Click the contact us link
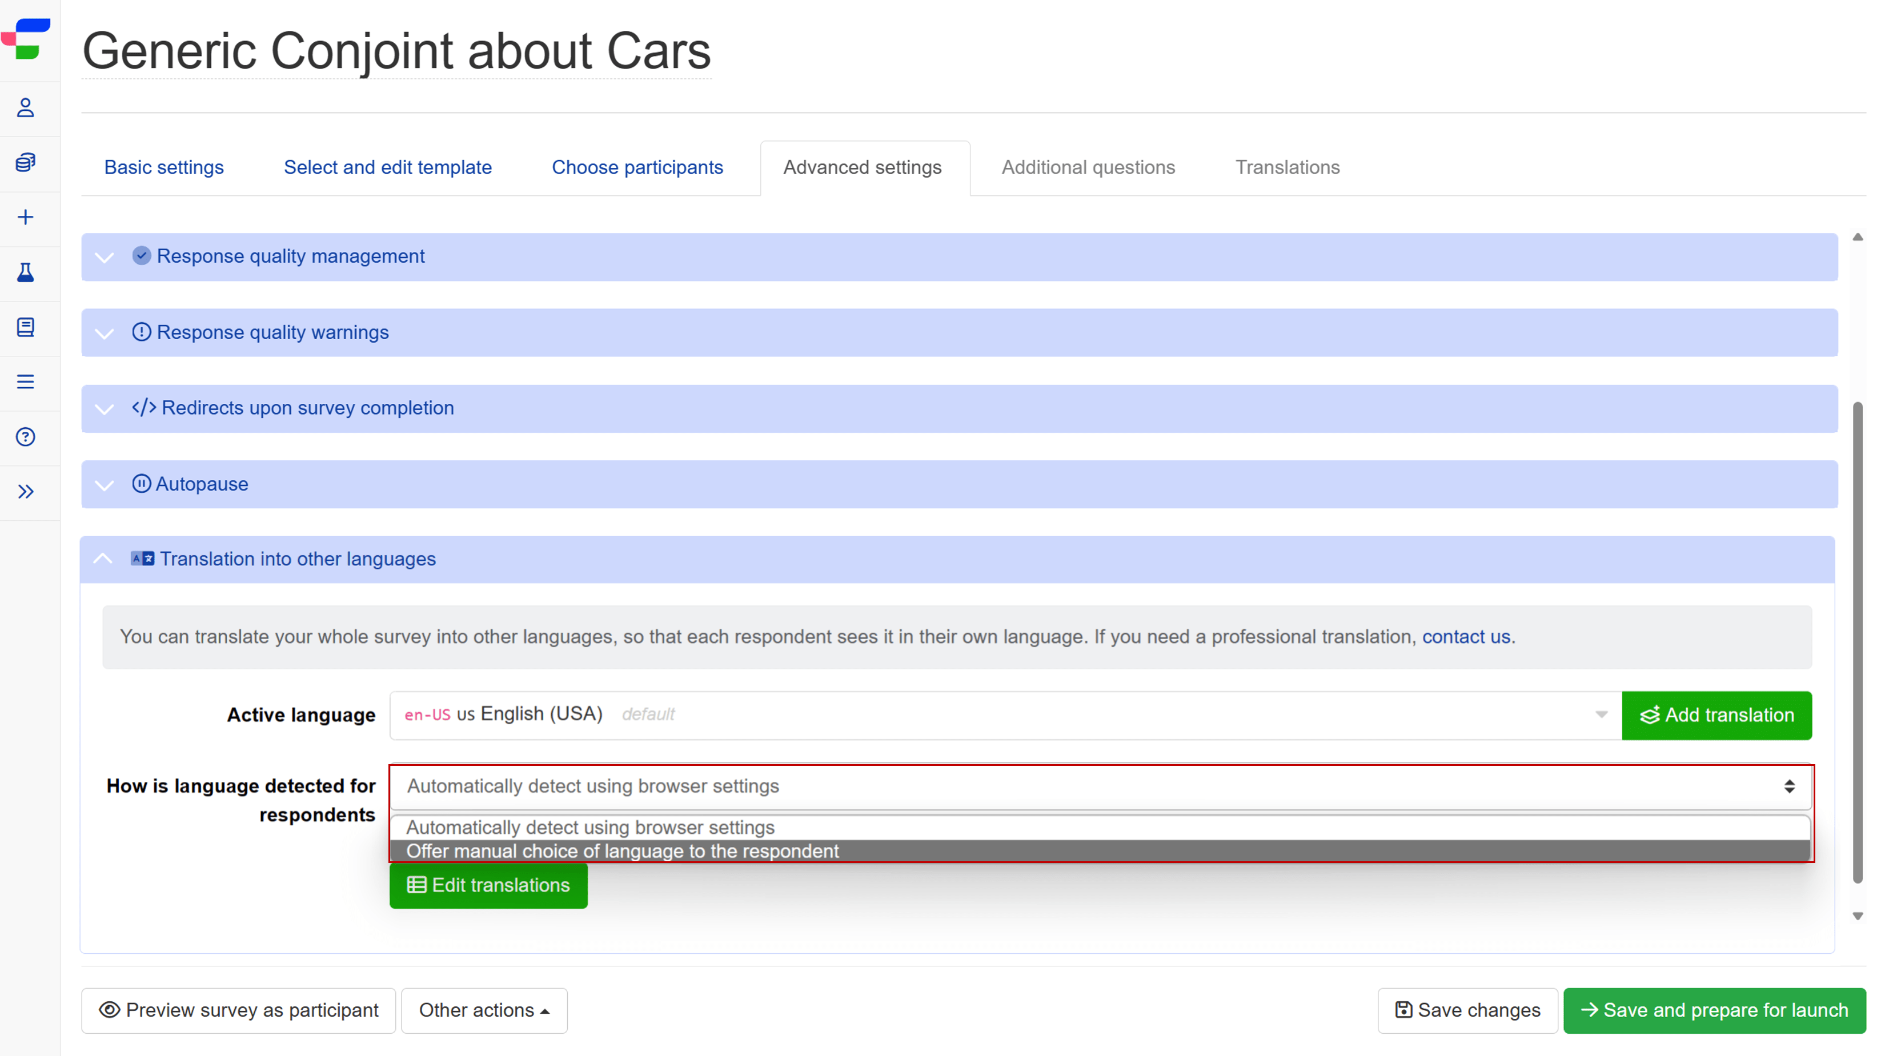This screenshot has height=1056, width=1885. point(1466,637)
